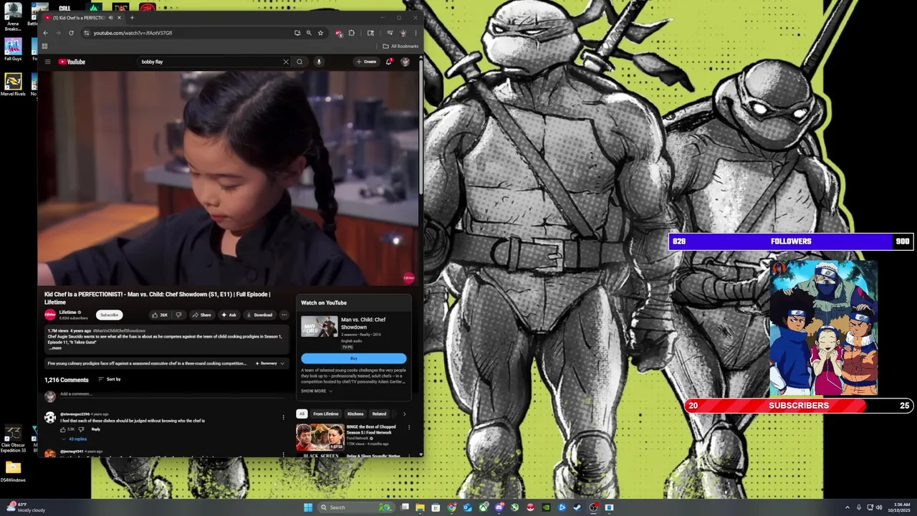Open the taskbar volume speaker icon
Screen dimensions: 917x516
coord(879,507)
